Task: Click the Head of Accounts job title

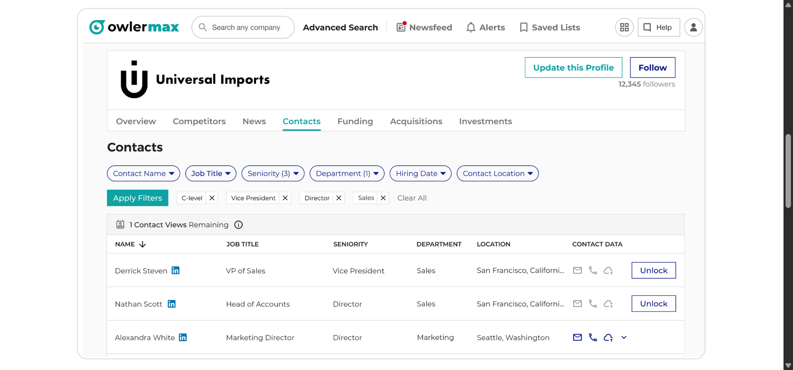Action: pyautogui.click(x=258, y=304)
